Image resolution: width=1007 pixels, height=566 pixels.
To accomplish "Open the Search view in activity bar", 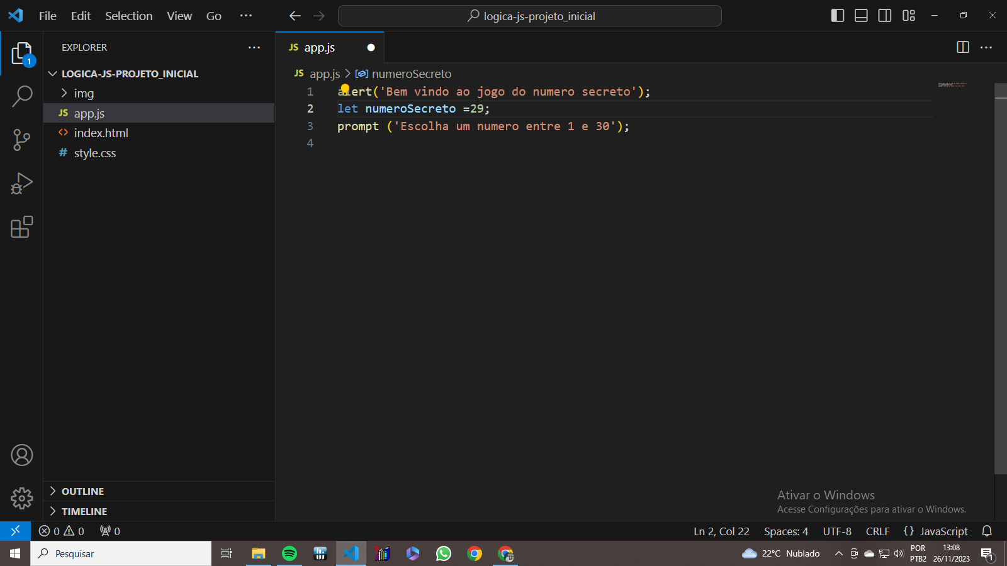I will click(21, 97).
